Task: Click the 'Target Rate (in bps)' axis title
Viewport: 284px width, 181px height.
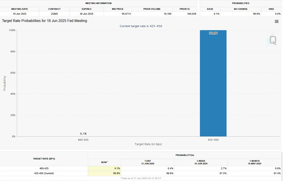Action: pyautogui.click(x=148, y=144)
